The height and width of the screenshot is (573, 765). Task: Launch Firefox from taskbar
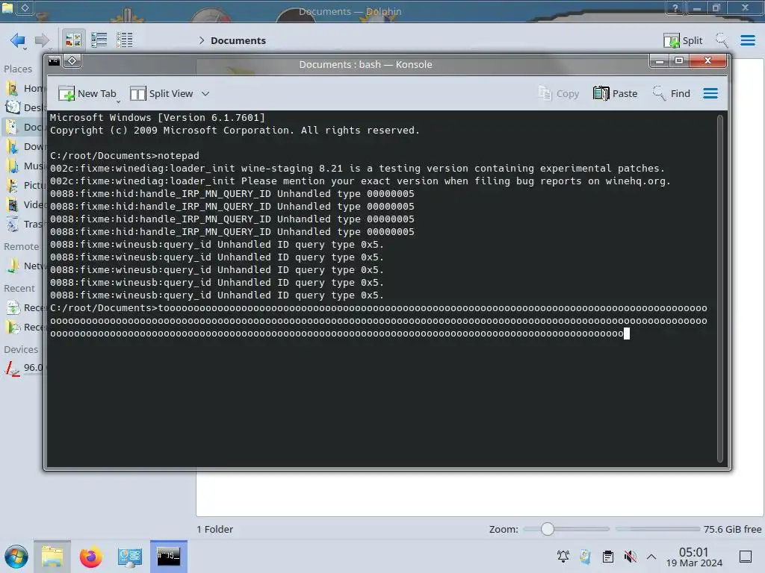tap(90, 557)
